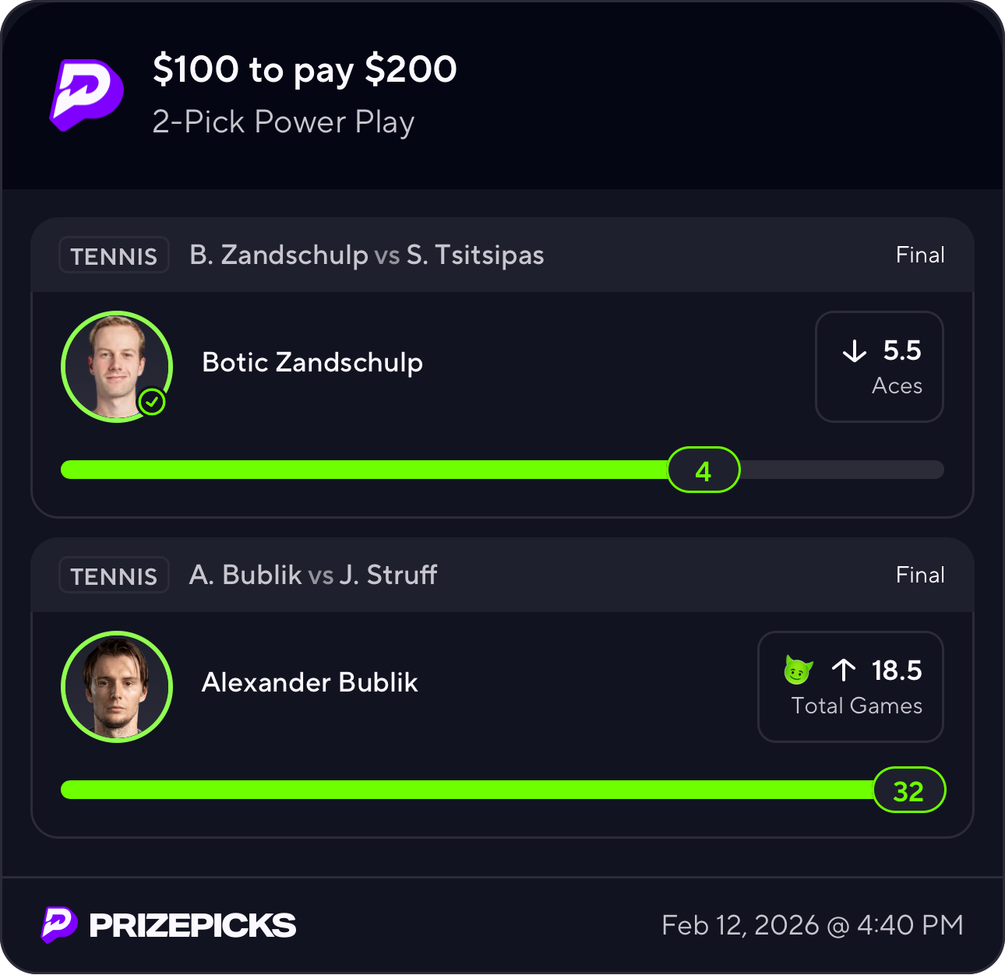
Task: Click the down arrow next to 5.5
Action: (x=855, y=351)
